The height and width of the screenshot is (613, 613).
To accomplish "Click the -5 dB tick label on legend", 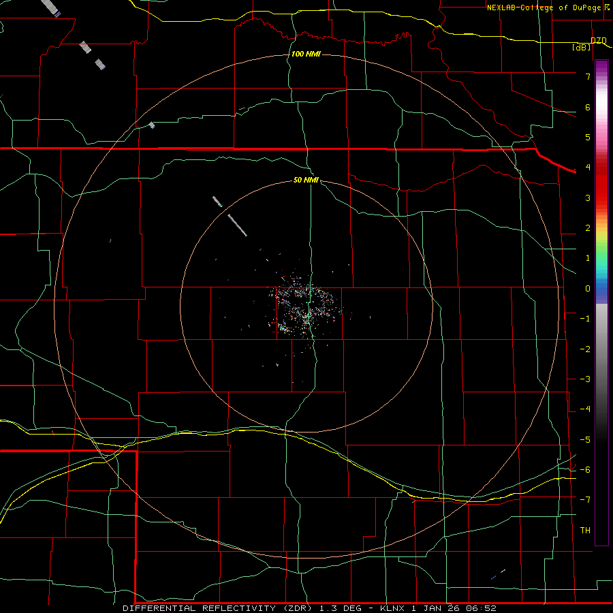I will 585,440.
